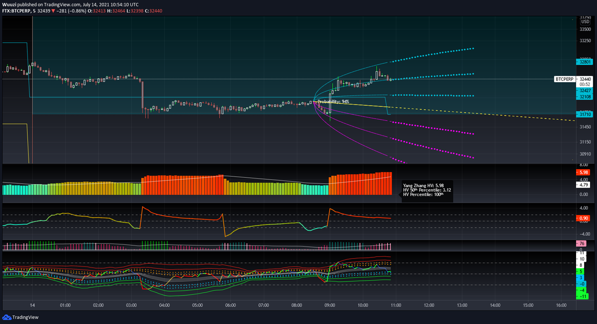Image resolution: width=597 pixels, height=324 pixels.
Task: Click the 00:52 bar countdown label
Action: 584,84
